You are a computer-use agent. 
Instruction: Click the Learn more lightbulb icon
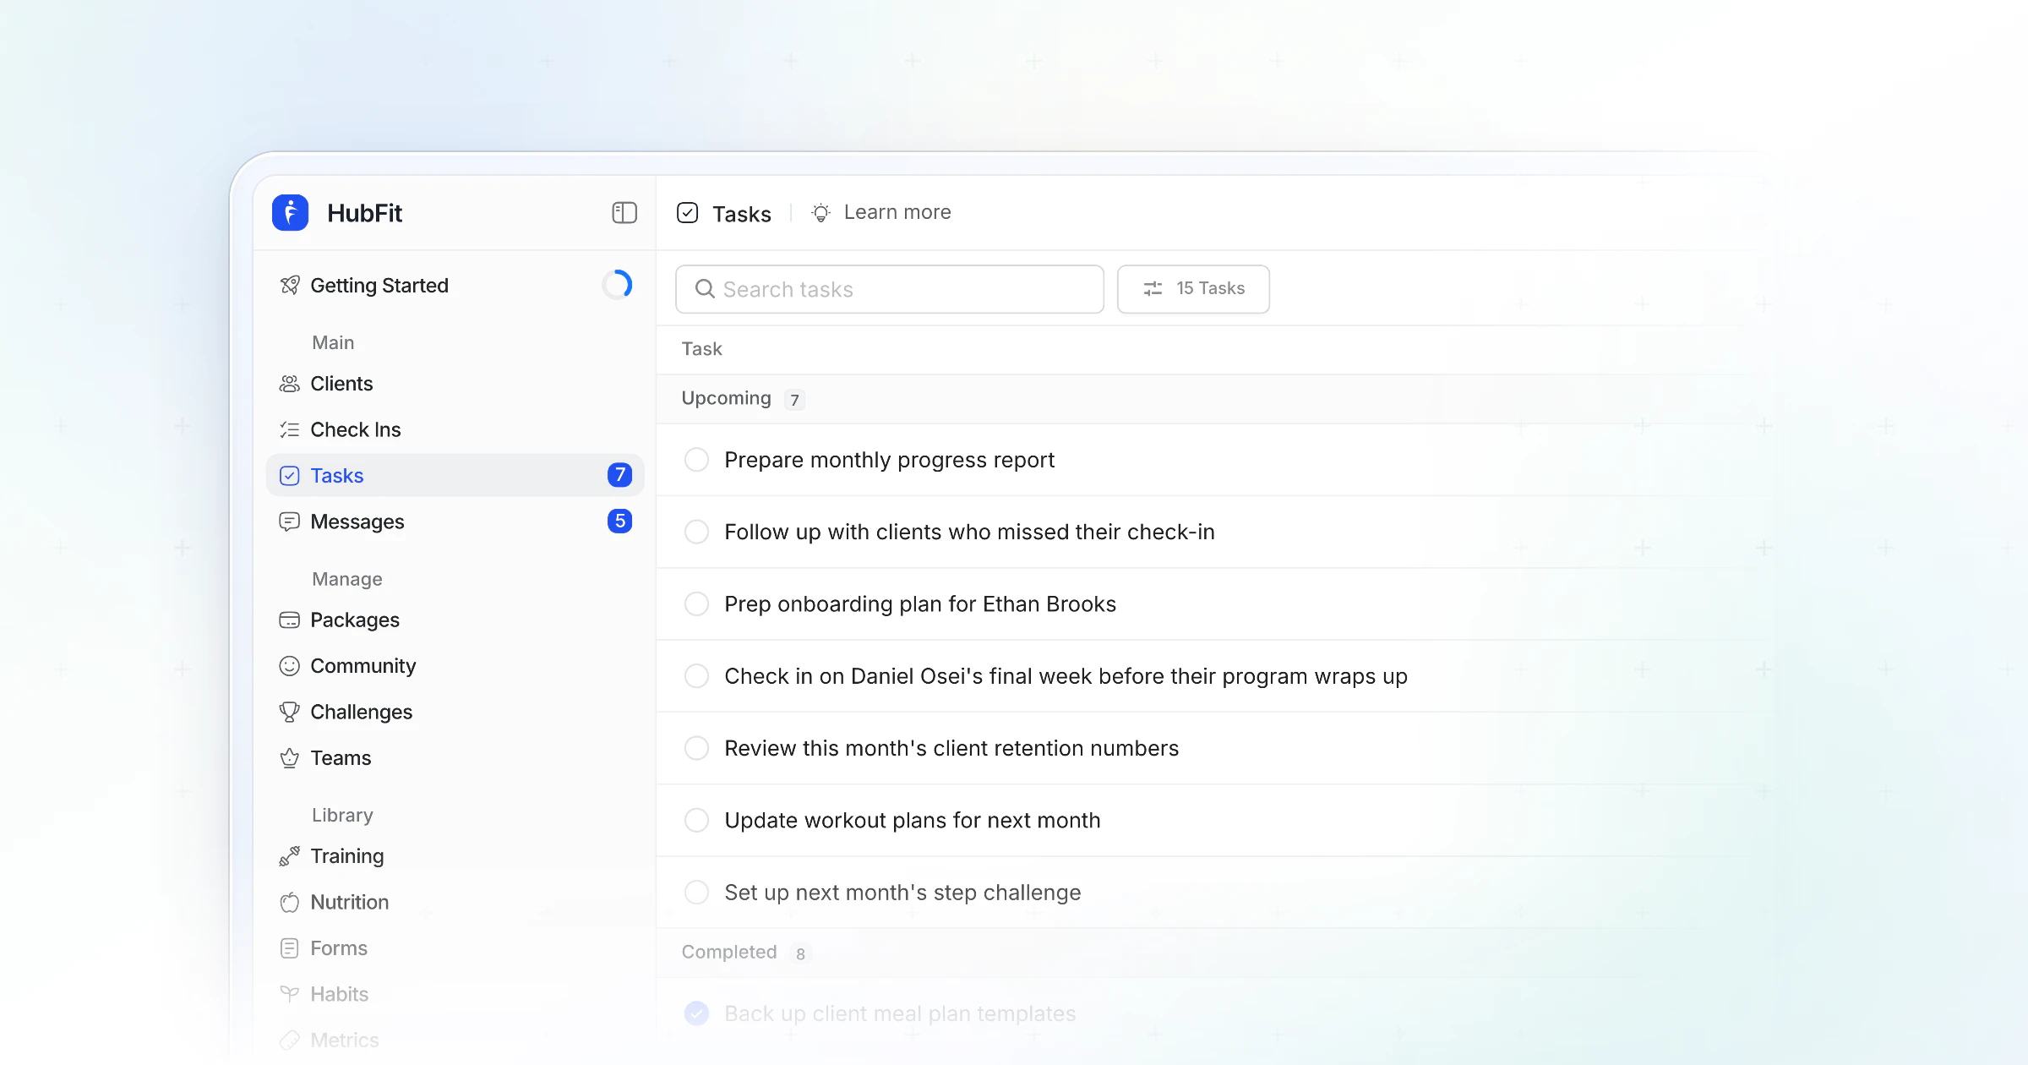click(821, 213)
